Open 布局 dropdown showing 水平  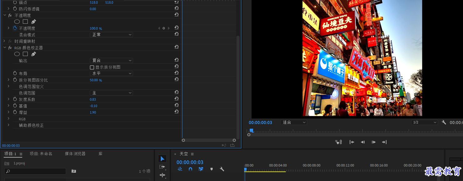click(x=111, y=73)
